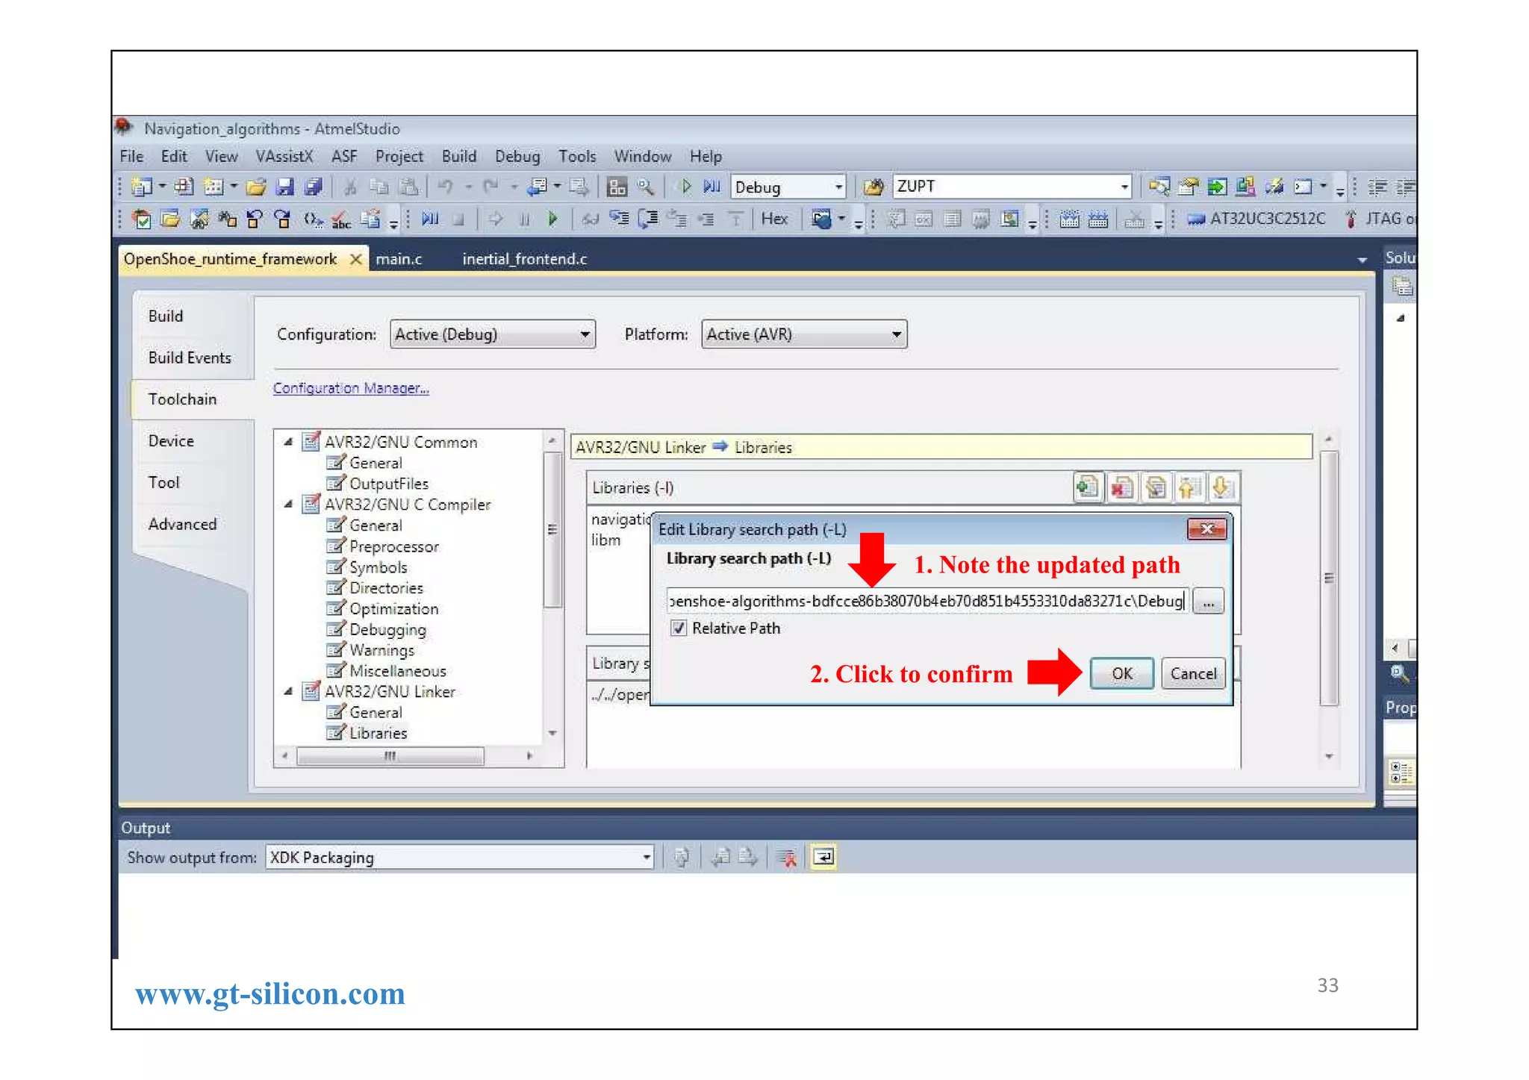This screenshot has width=1529, height=1080.
Task: Click the JTAG tool toolbar item
Action: 1380,219
